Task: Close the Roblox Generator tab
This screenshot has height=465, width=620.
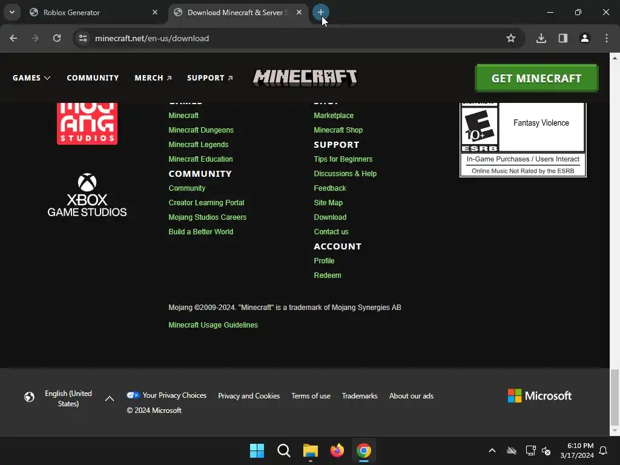Action: [155, 12]
